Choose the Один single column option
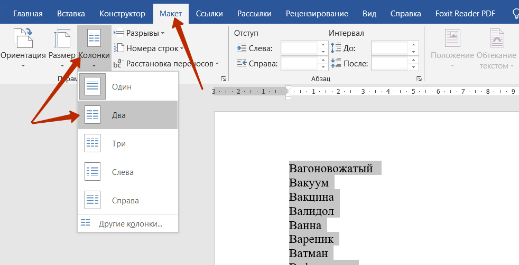The height and width of the screenshot is (265, 519). 128,86
